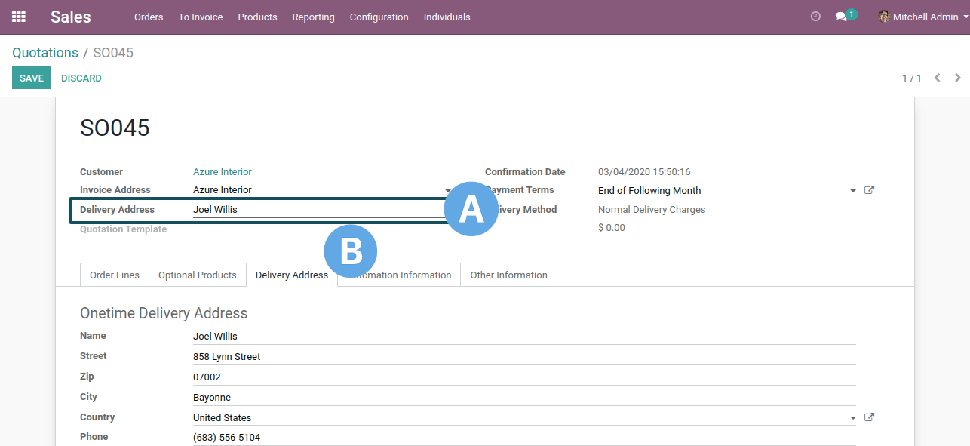The image size is (970, 446).
Task: Expand the Payment Terms dropdown
Action: pos(852,191)
